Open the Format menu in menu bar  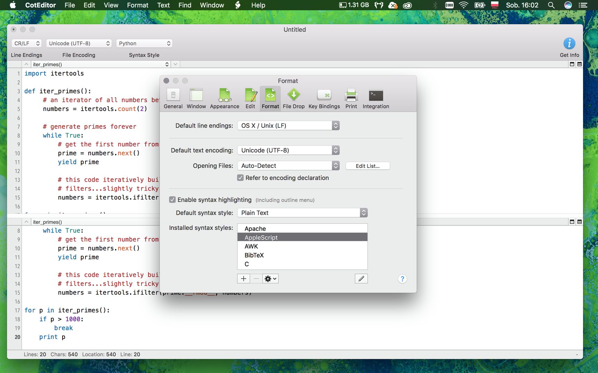click(138, 5)
